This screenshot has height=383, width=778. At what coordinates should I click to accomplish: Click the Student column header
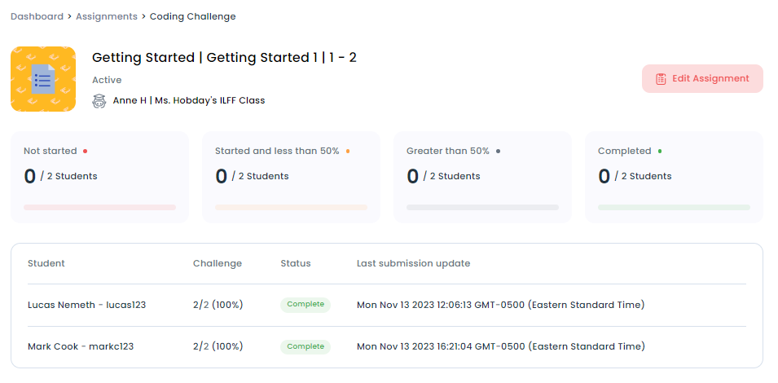click(x=46, y=263)
